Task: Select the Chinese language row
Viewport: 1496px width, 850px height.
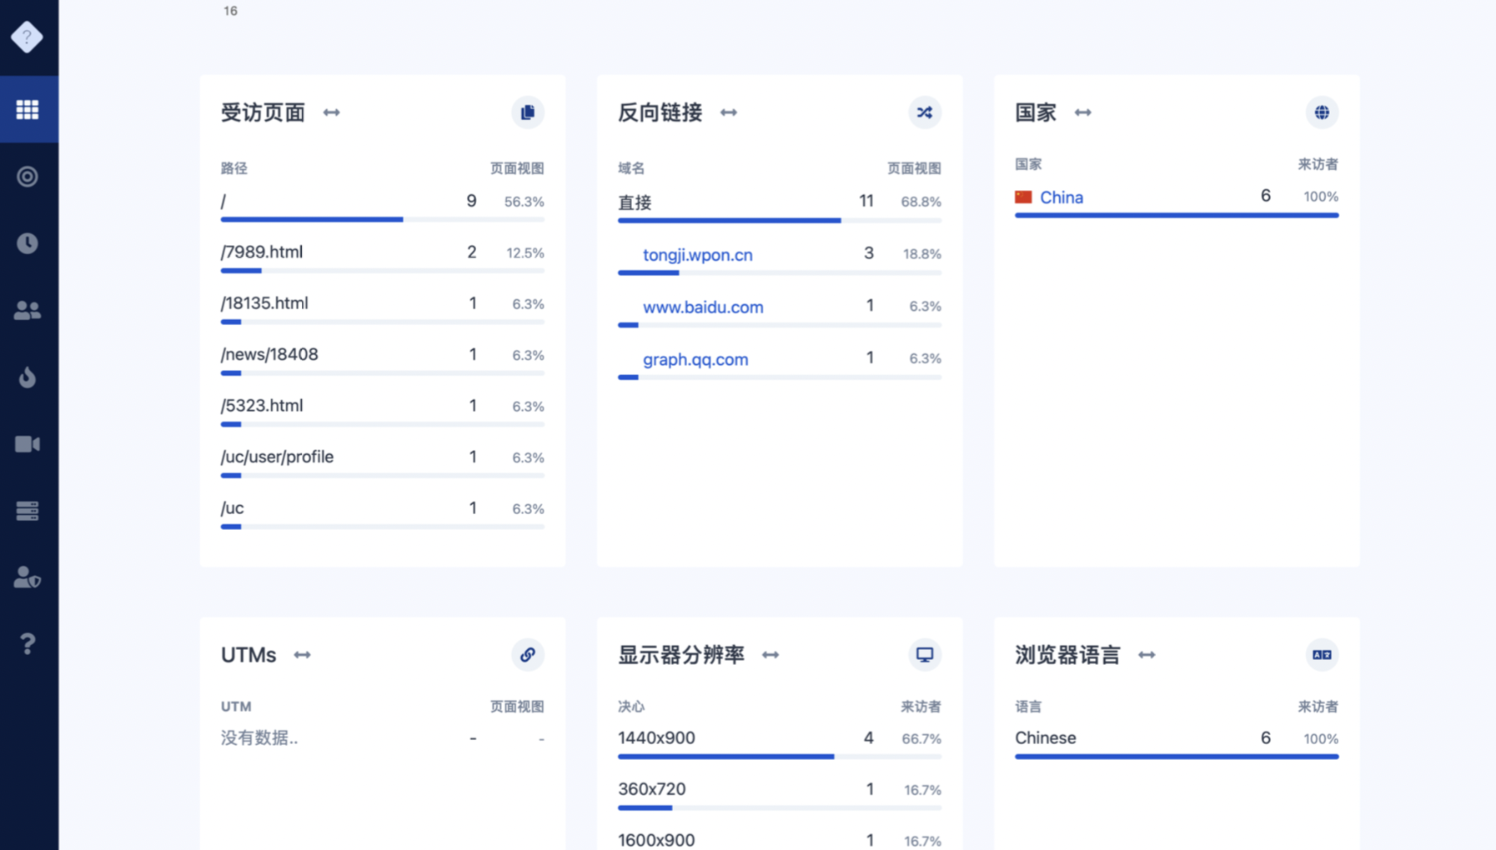Action: (1177, 743)
